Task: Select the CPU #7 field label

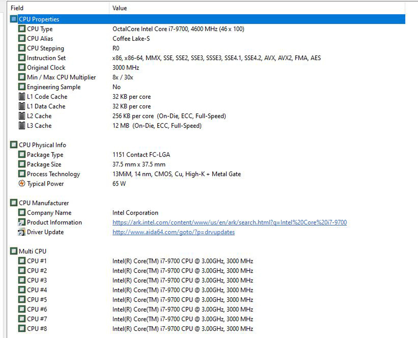Action: 37,319
